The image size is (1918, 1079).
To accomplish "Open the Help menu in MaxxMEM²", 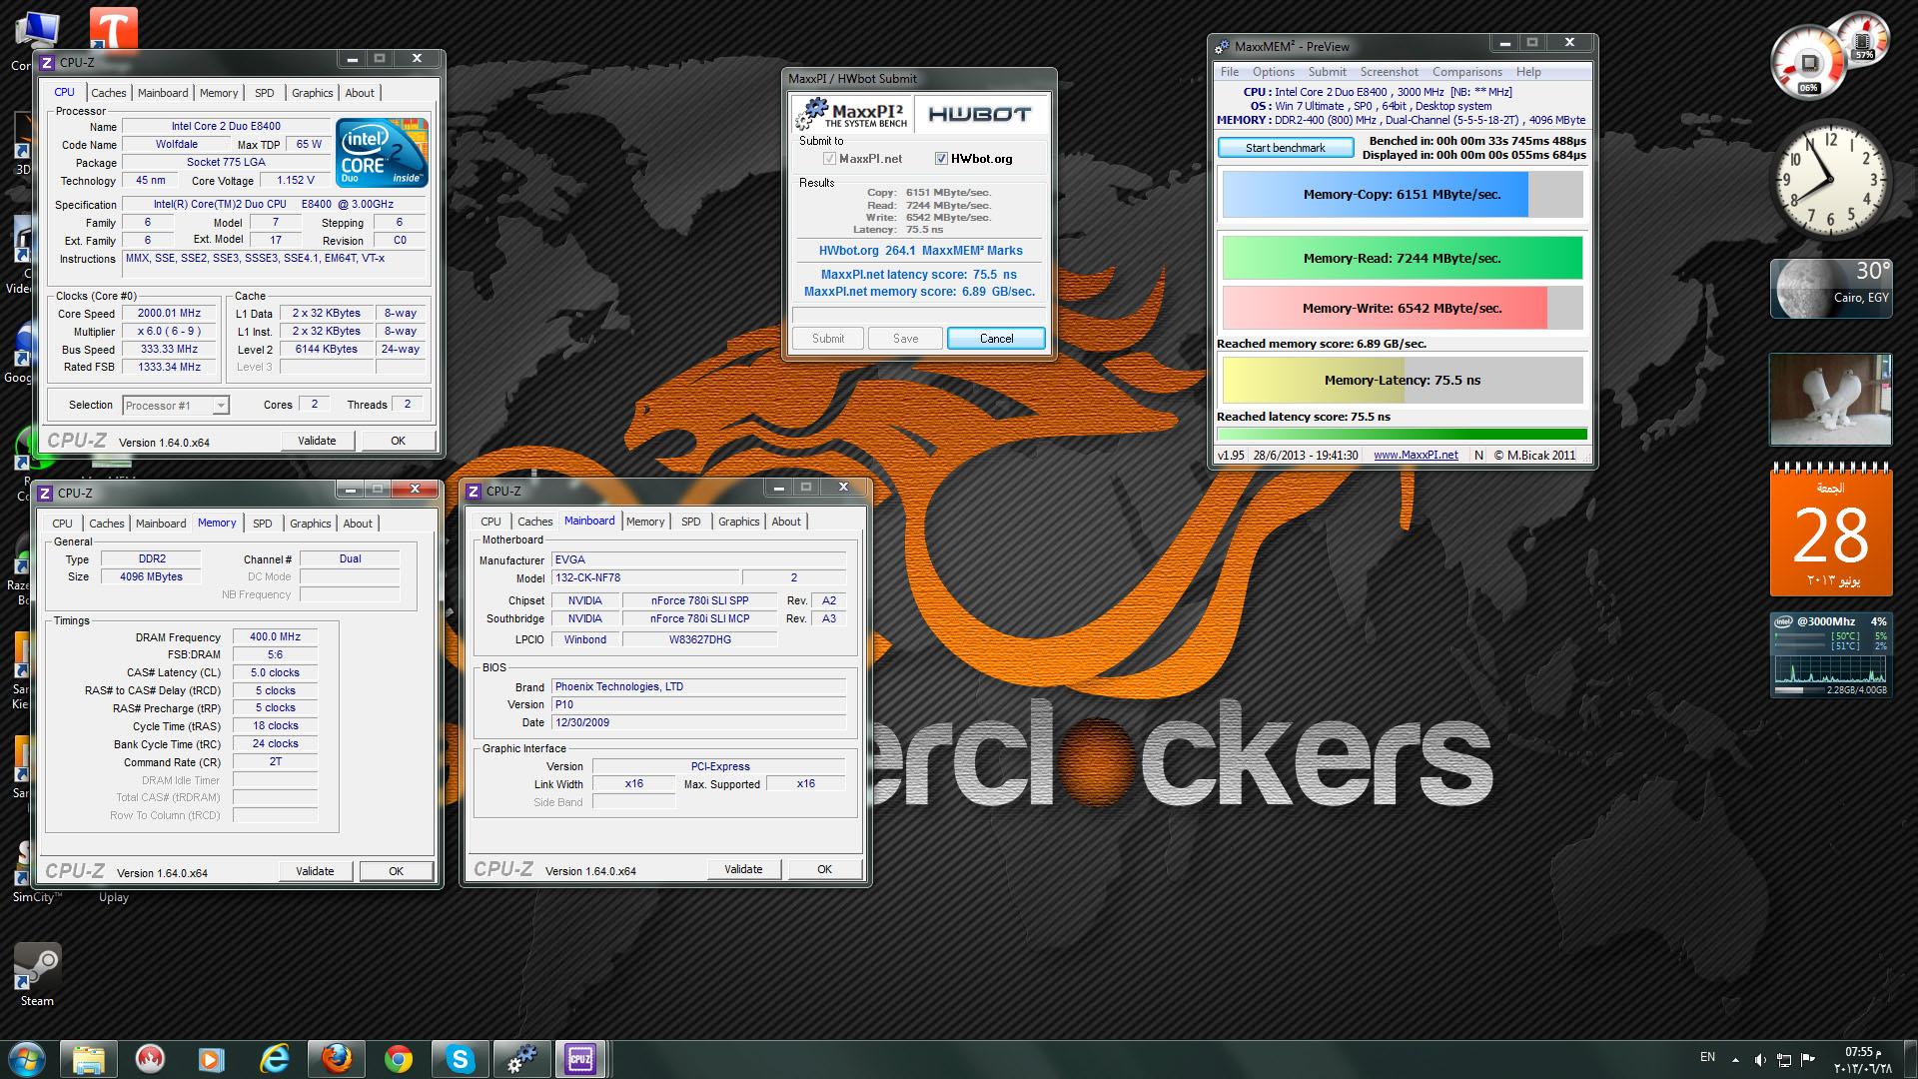I will 1528,72.
